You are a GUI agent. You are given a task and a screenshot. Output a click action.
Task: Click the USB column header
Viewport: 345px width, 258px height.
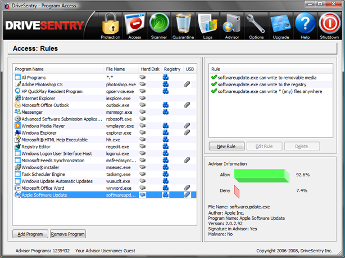190,69
